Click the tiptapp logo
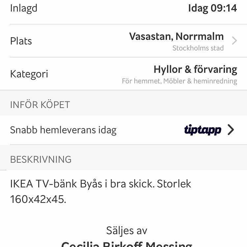This screenshot has width=247, height=247. pos(203,130)
